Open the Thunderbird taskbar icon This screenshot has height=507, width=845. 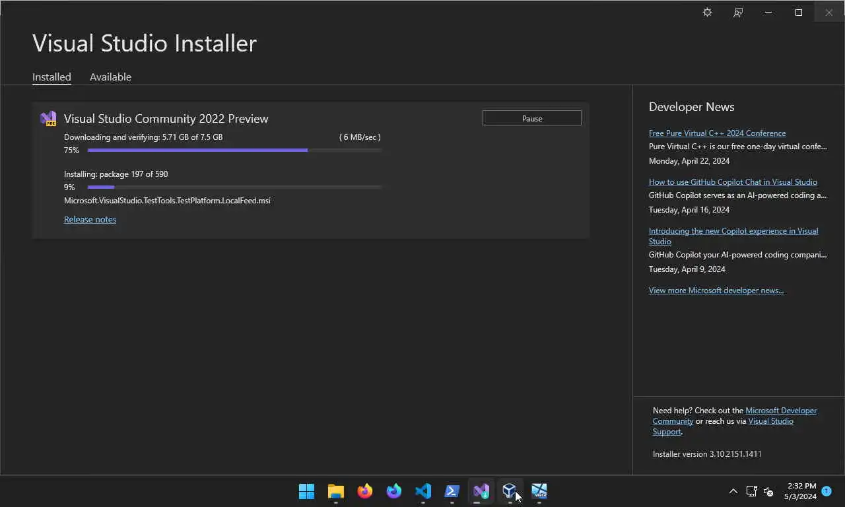(394, 491)
